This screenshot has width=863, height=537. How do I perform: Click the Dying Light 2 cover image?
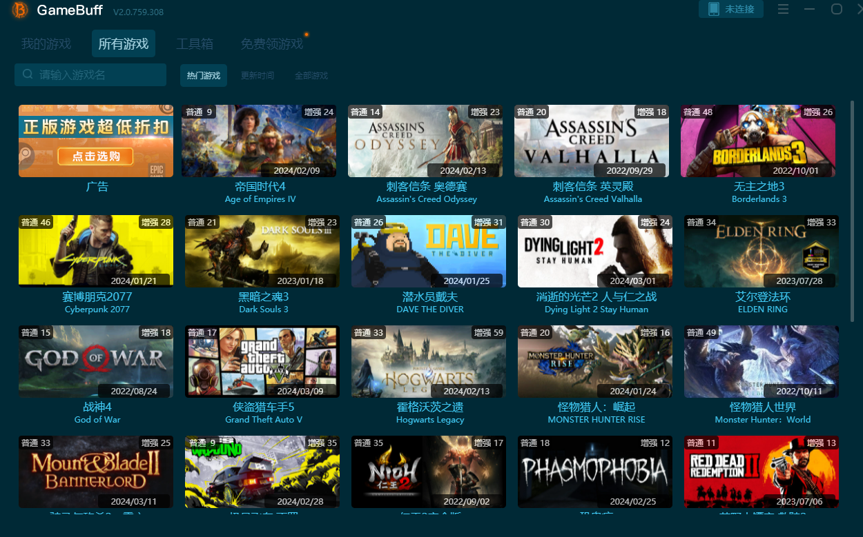coord(595,252)
